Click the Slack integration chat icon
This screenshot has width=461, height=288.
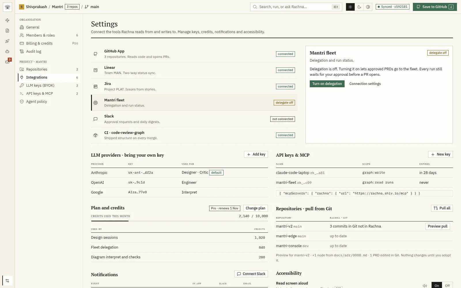(95, 119)
